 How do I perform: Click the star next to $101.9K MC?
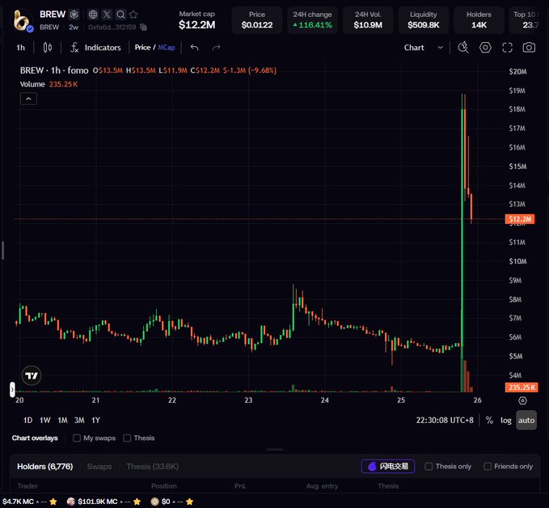137,502
